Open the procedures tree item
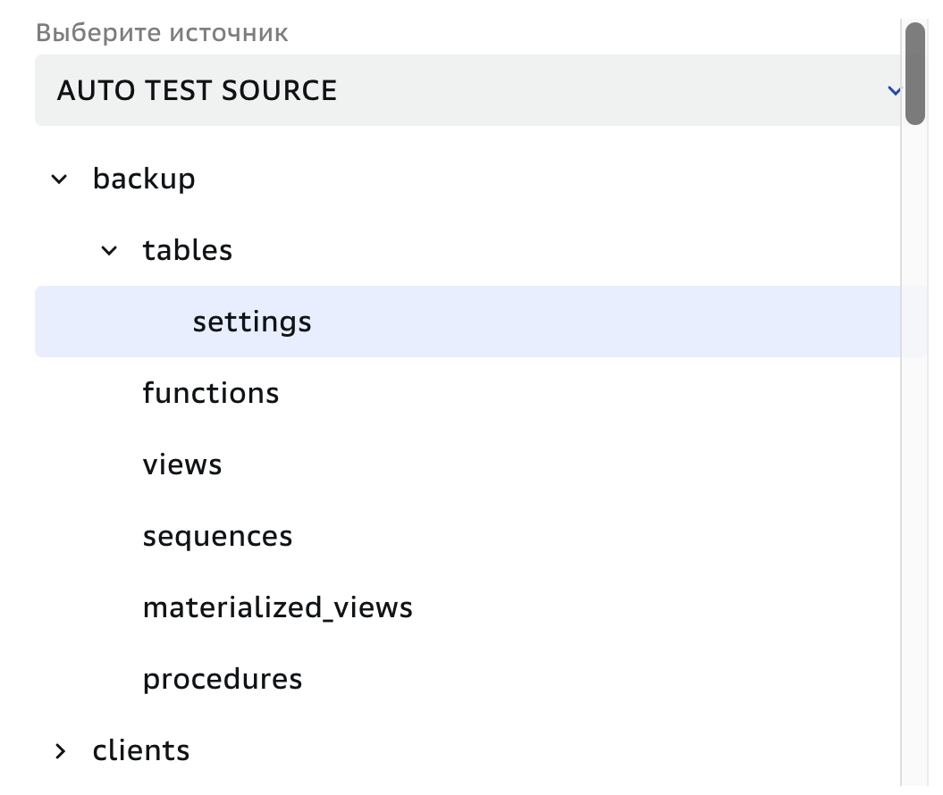 coord(222,679)
